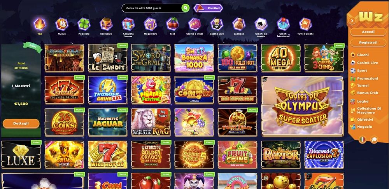
Task: Select the Nuovo clock category icon
Action: pos(62,24)
